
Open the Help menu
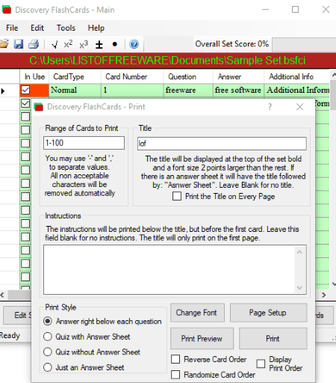96,28
